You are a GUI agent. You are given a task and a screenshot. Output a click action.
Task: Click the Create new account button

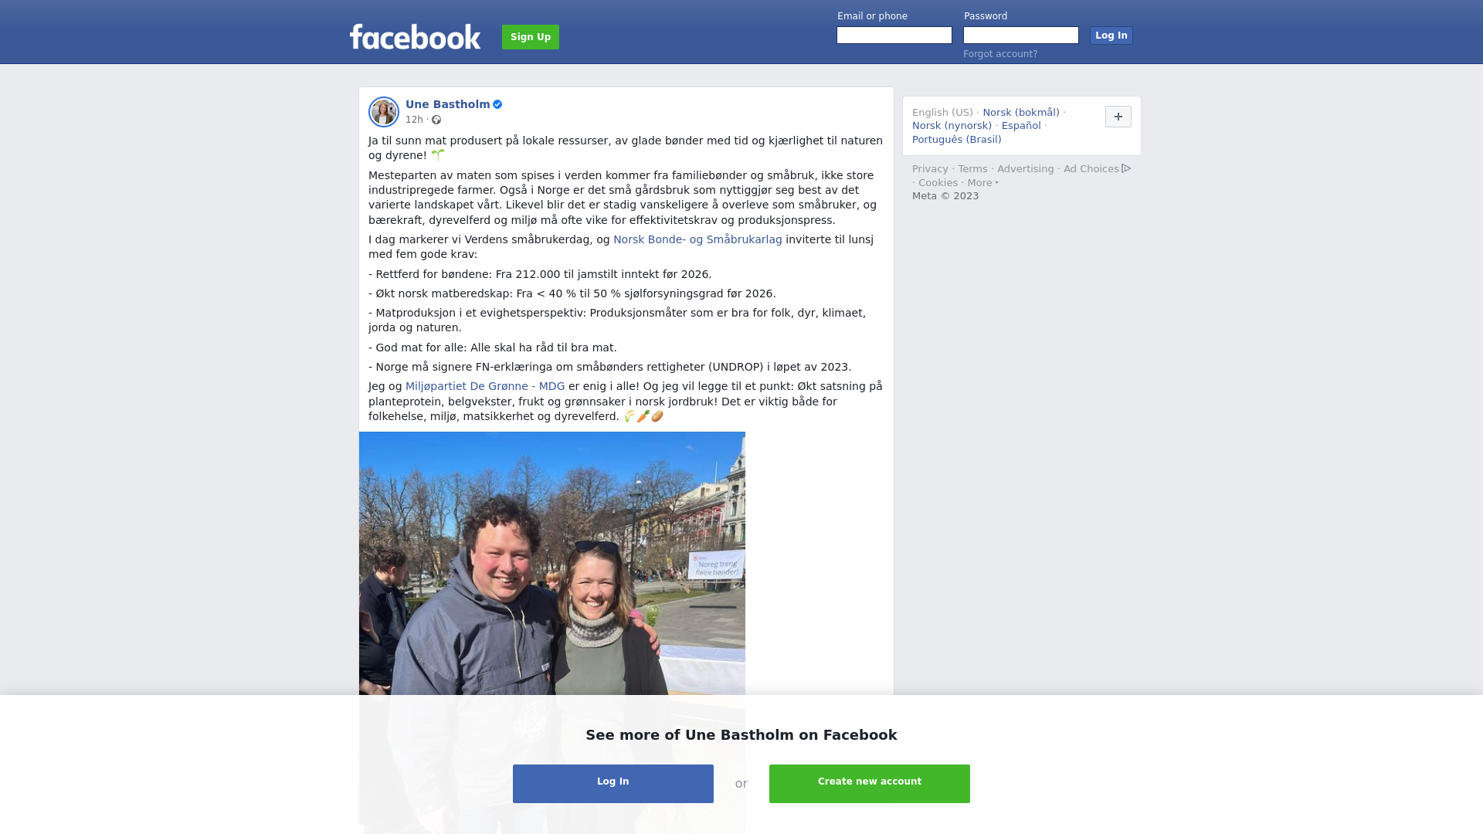point(870,784)
